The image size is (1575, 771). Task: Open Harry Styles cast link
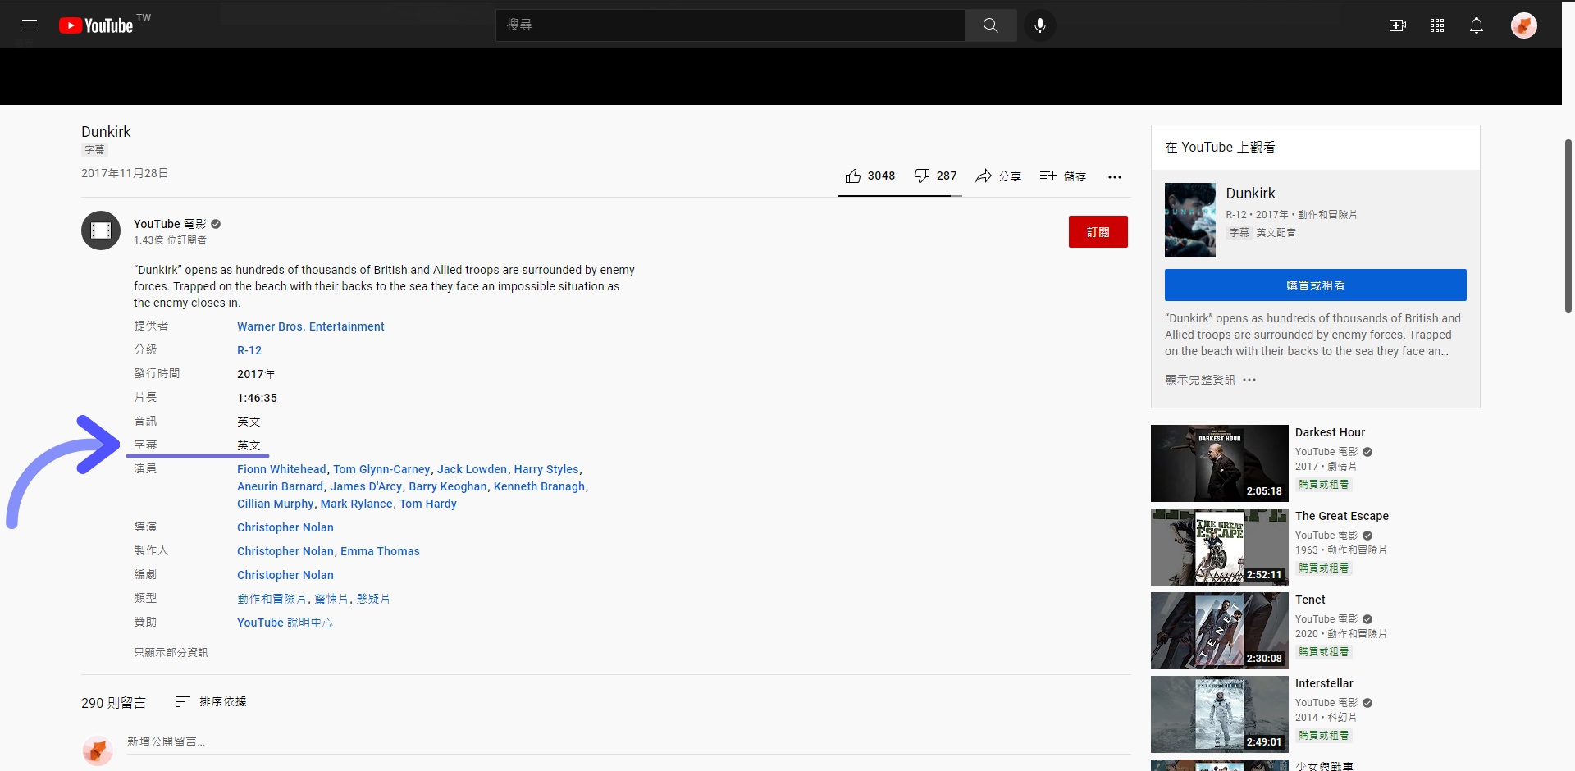click(546, 469)
